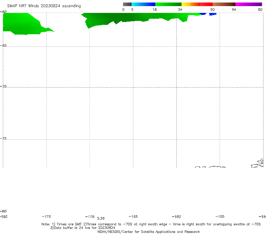Click the "34" label under the color bar
Image resolution: width=266 pixels, height=234 pixels.
tap(180, 9)
